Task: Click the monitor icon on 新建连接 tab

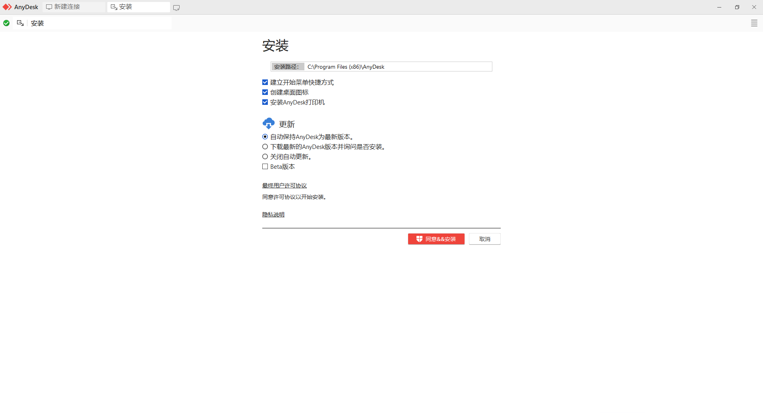Action: pos(49,7)
